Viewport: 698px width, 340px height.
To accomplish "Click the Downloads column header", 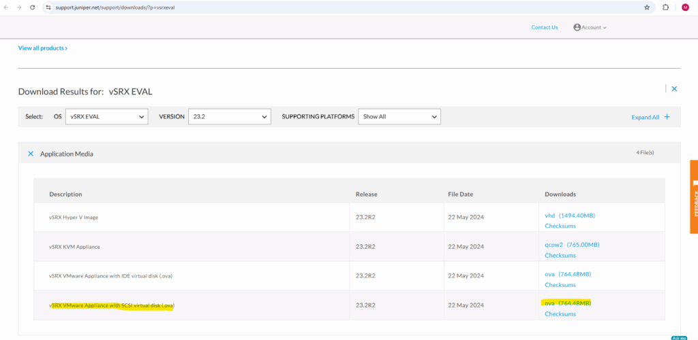I will (560, 194).
